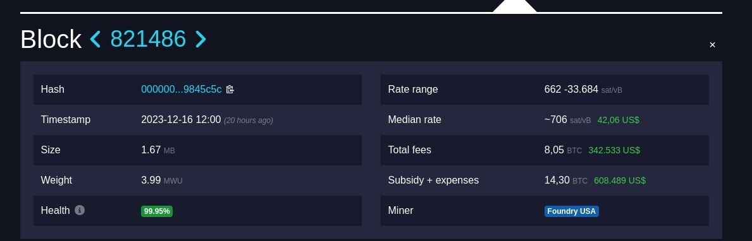The image size is (752, 241).
Task: Click the 99.95% health badge
Action: click(x=157, y=211)
